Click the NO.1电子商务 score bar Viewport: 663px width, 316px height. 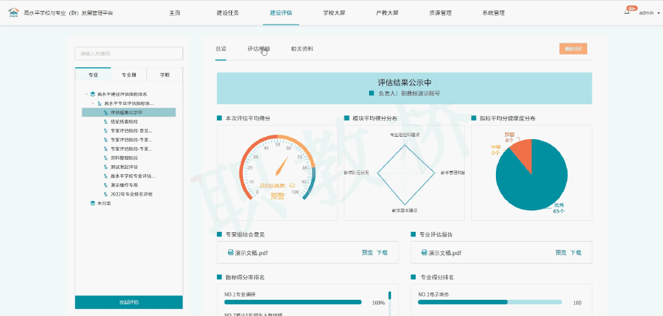(489, 302)
